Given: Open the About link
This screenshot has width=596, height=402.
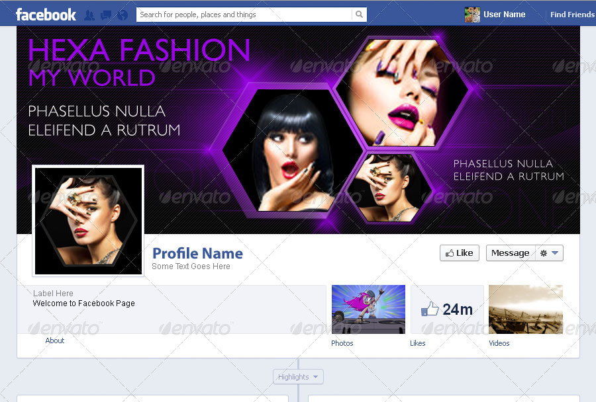Looking at the screenshot, I should [55, 341].
